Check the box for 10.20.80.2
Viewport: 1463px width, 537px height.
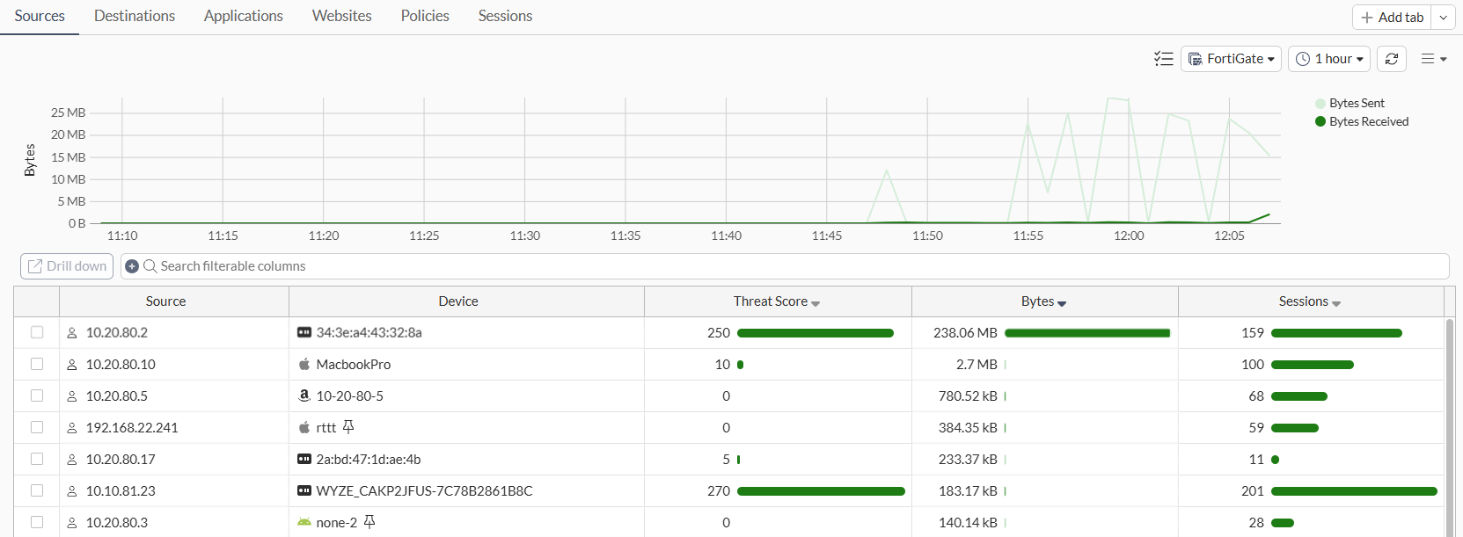37,332
